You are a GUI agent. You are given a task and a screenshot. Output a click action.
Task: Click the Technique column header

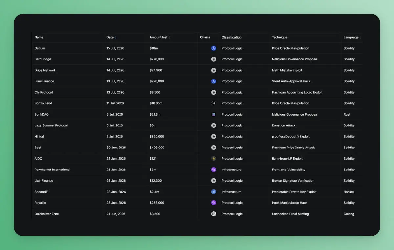click(279, 37)
